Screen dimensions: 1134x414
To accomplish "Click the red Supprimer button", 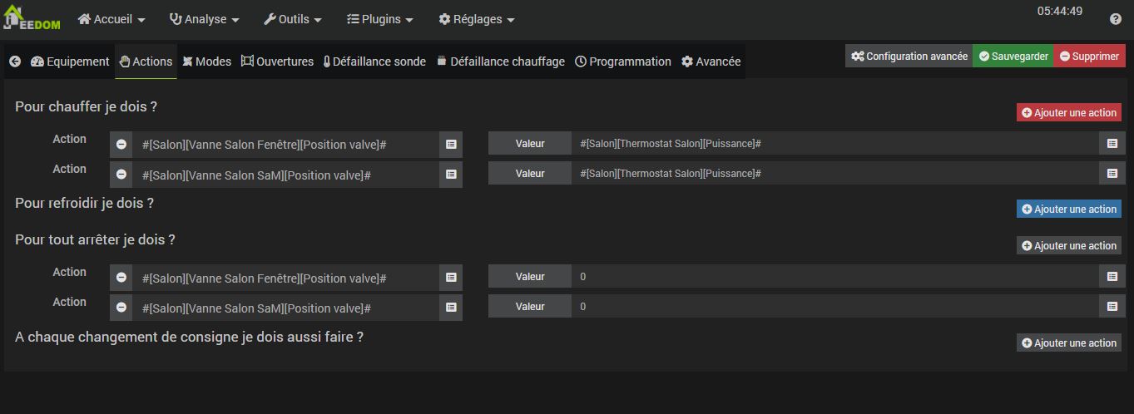I will point(1089,57).
